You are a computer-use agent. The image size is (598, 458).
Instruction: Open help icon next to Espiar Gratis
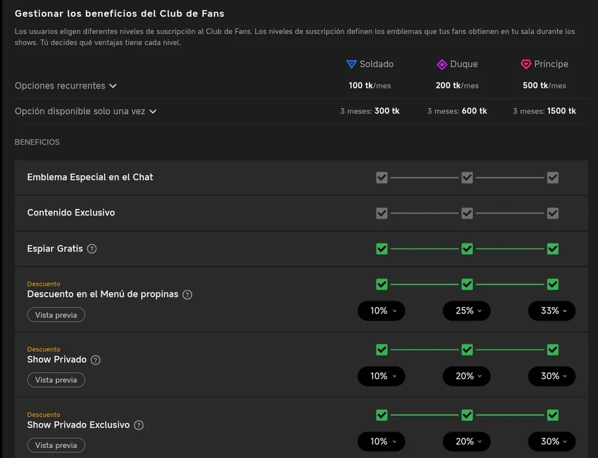[92, 249]
